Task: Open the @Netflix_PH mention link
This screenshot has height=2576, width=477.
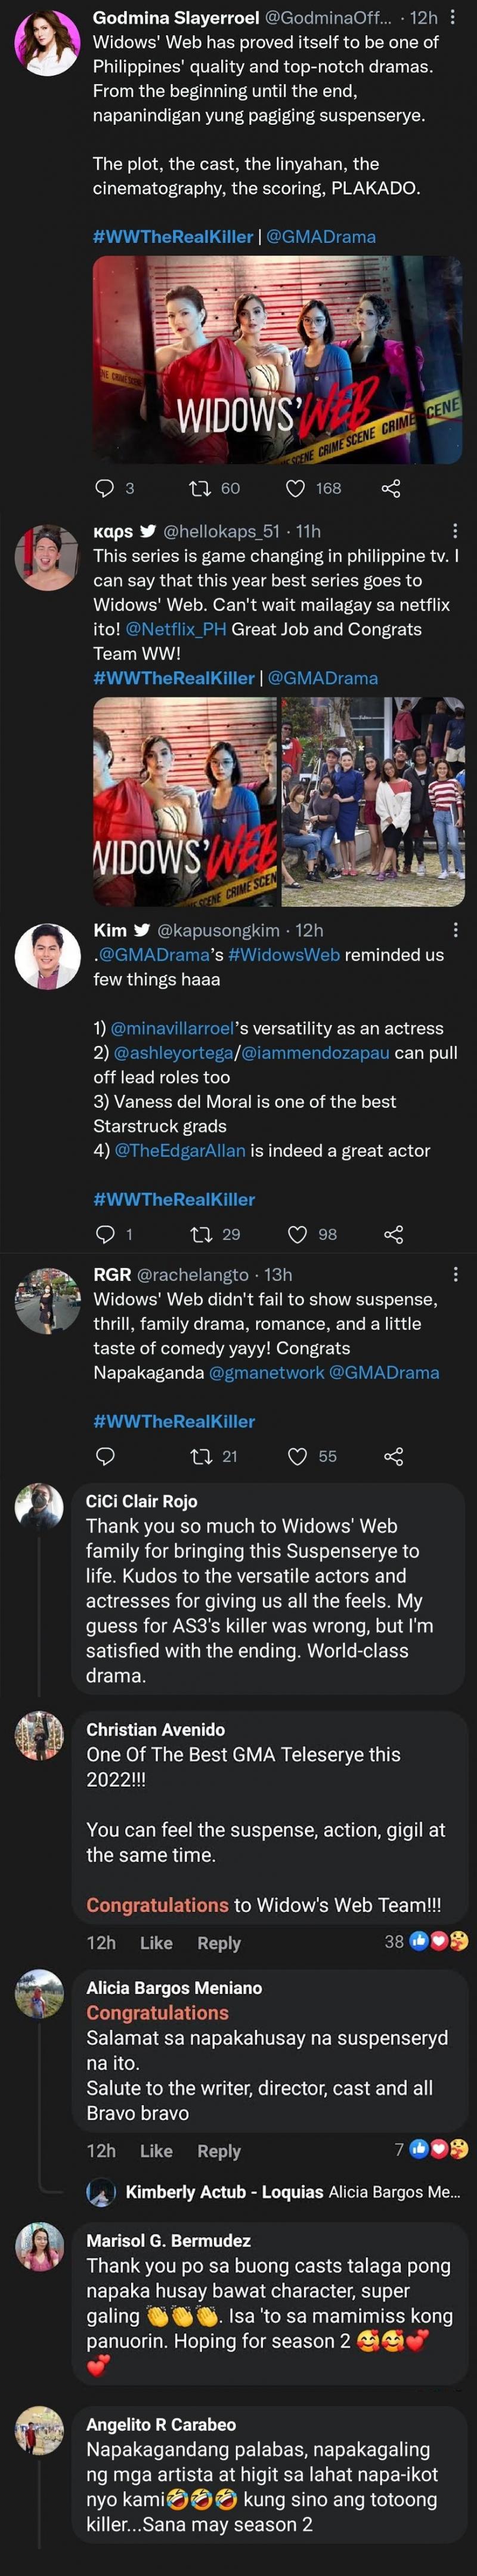Action: click(x=176, y=629)
